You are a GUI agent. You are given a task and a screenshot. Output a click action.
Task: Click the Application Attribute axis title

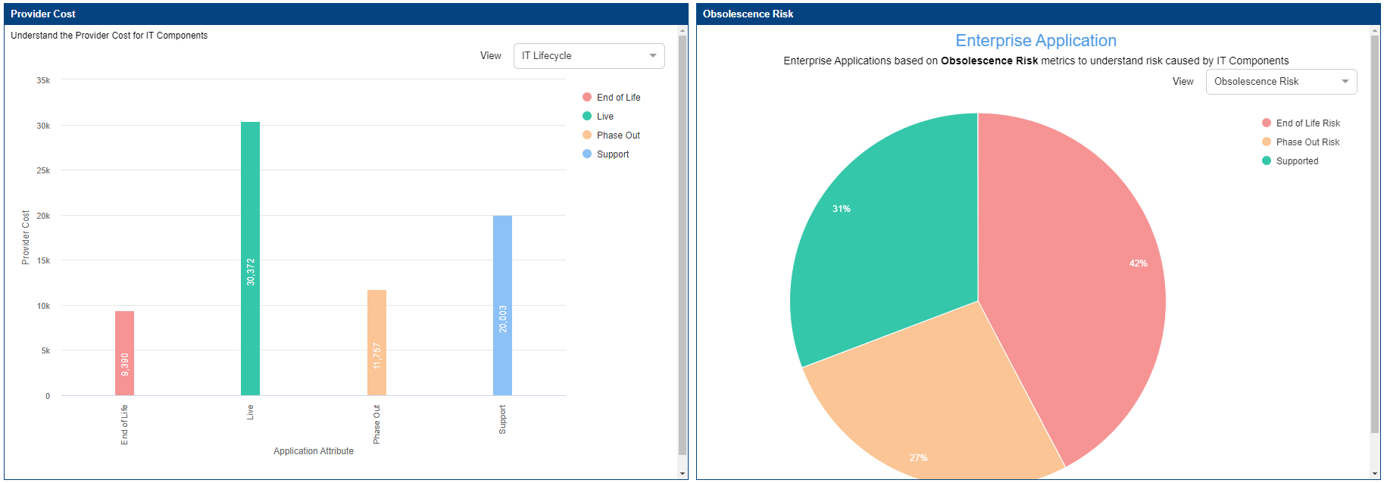pos(314,451)
